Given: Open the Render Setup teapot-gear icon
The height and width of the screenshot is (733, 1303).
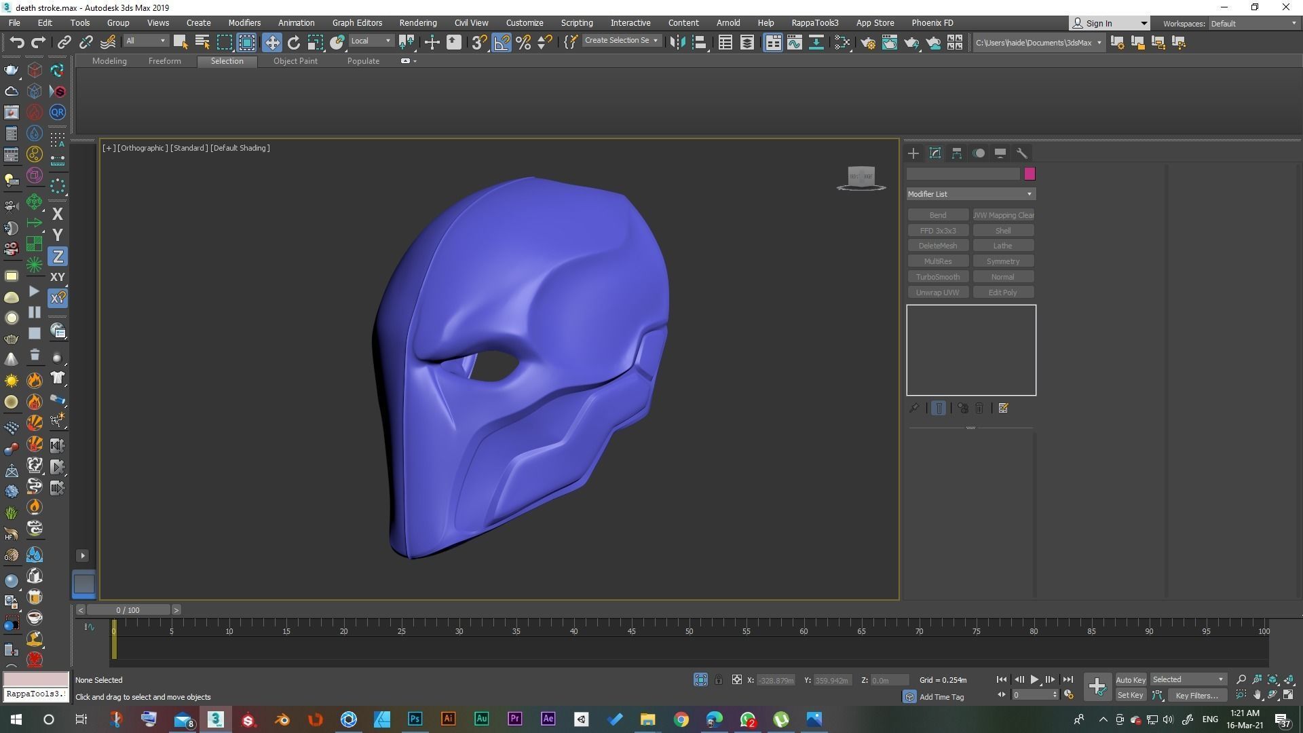Looking at the screenshot, I should click(868, 43).
